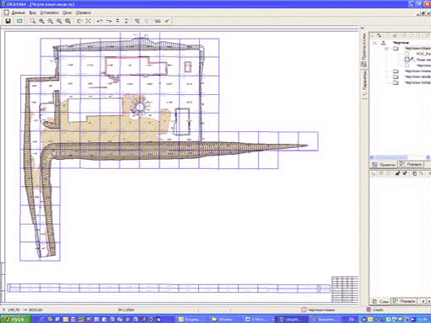The width and height of the screenshot is (431, 323).
Task: Click the third magnifier zoom icon
Action: (x=59, y=21)
